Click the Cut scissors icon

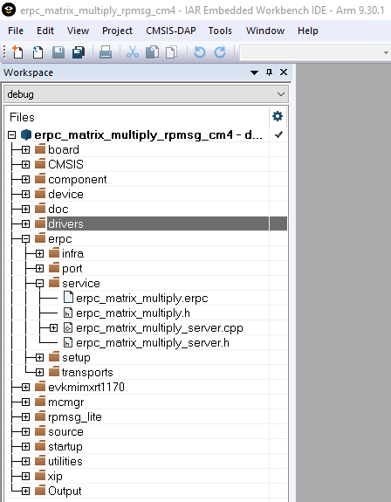coord(133,52)
